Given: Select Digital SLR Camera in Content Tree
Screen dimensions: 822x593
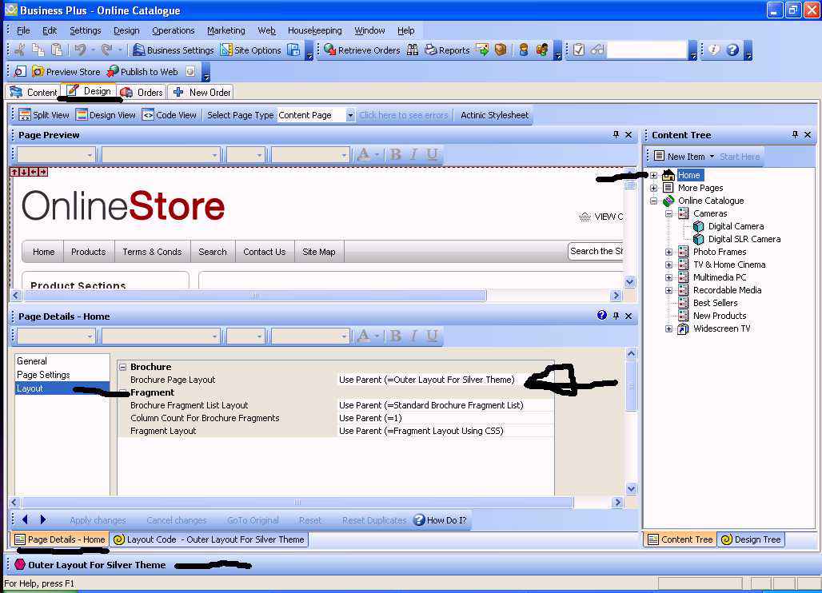Looking at the screenshot, I should (x=744, y=239).
